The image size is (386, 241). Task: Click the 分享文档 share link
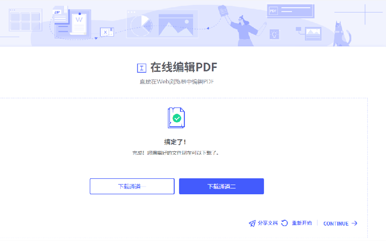[x=268, y=223]
